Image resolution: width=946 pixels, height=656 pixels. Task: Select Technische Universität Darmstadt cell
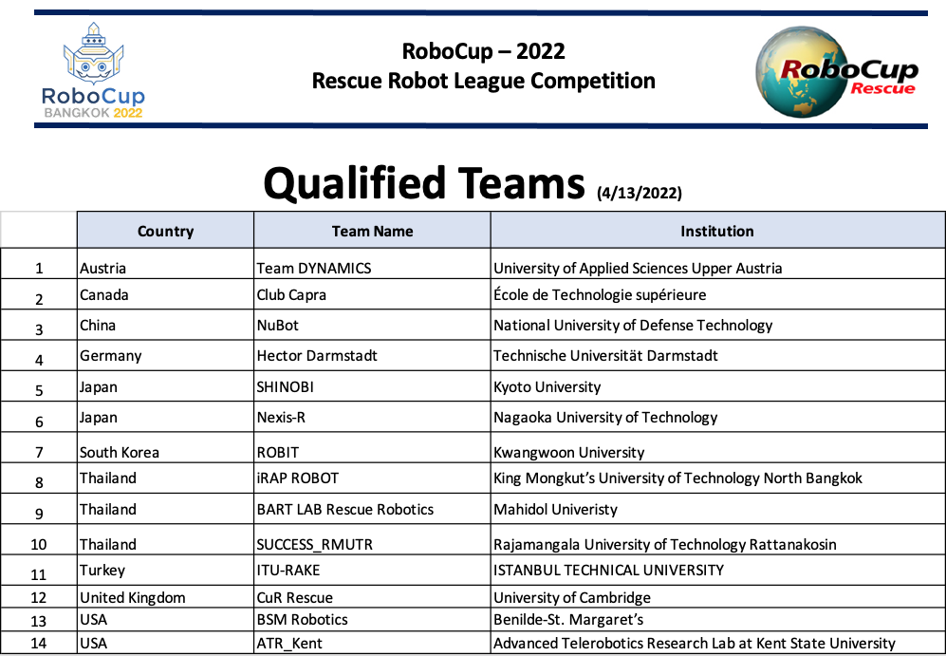coord(717,355)
